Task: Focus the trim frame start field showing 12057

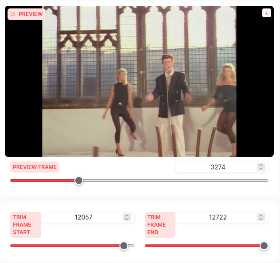Action: click(x=83, y=217)
